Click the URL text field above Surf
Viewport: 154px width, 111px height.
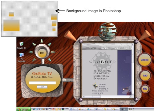coord(43,83)
